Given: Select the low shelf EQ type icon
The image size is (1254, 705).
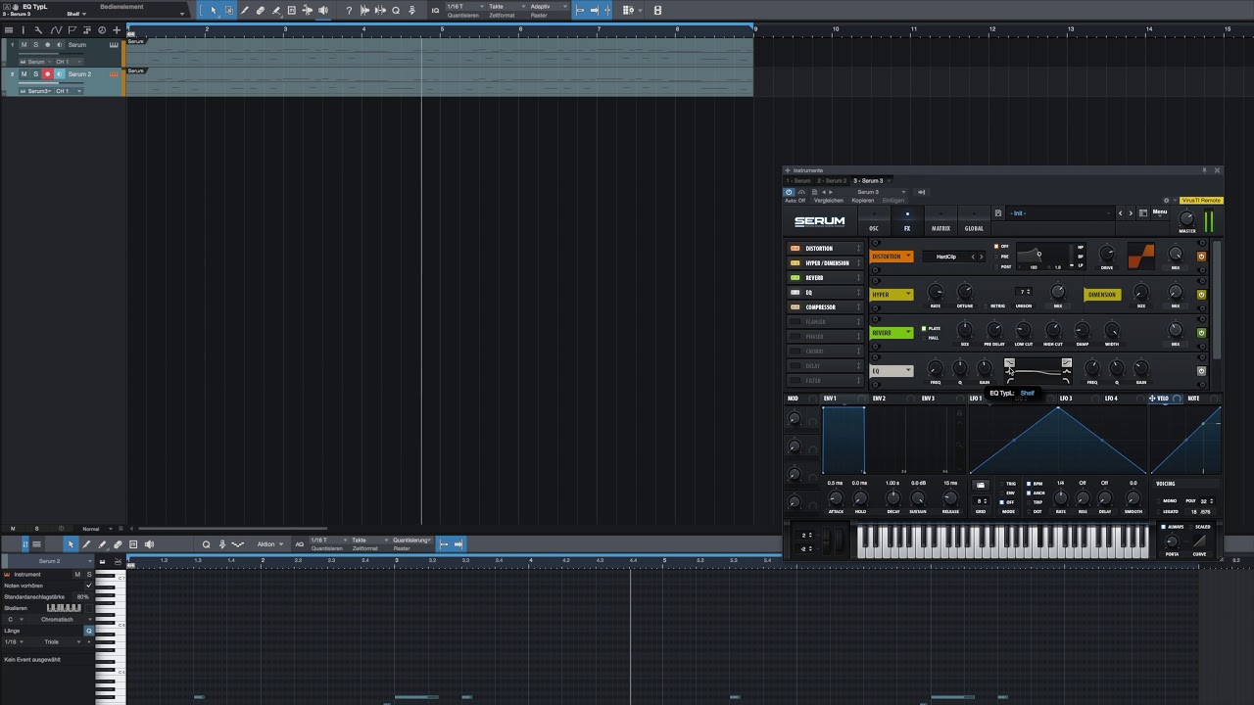Looking at the screenshot, I should [x=1010, y=363].
